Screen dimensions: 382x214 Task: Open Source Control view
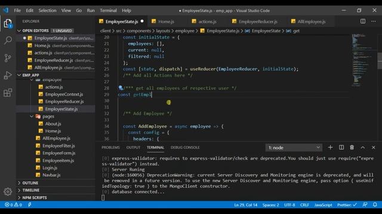(x=8, y=58)
